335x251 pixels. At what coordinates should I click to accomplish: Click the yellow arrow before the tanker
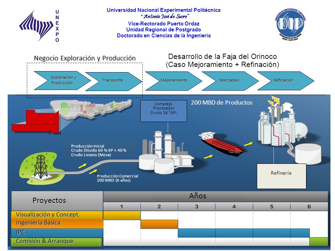point(209,157)
